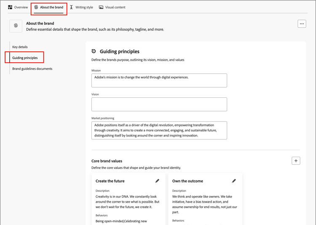Image resolution: width=316 pixels, height=225 pixels.
Task: Click the 'Define the brands purpose' subtitle
Action: (x=138, y=60)
